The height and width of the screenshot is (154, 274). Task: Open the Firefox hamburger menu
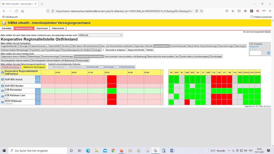click(270, 11)
